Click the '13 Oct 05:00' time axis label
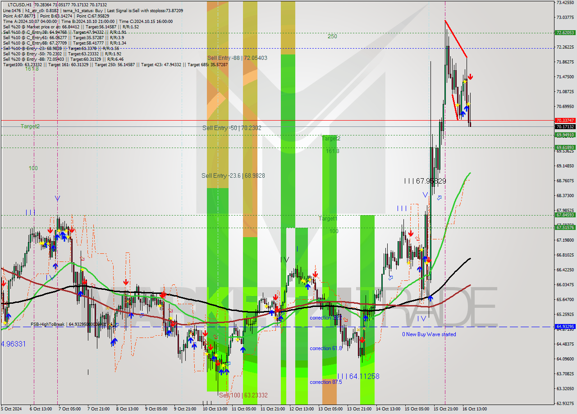The image size is (577, 414). tap(330, 409)
